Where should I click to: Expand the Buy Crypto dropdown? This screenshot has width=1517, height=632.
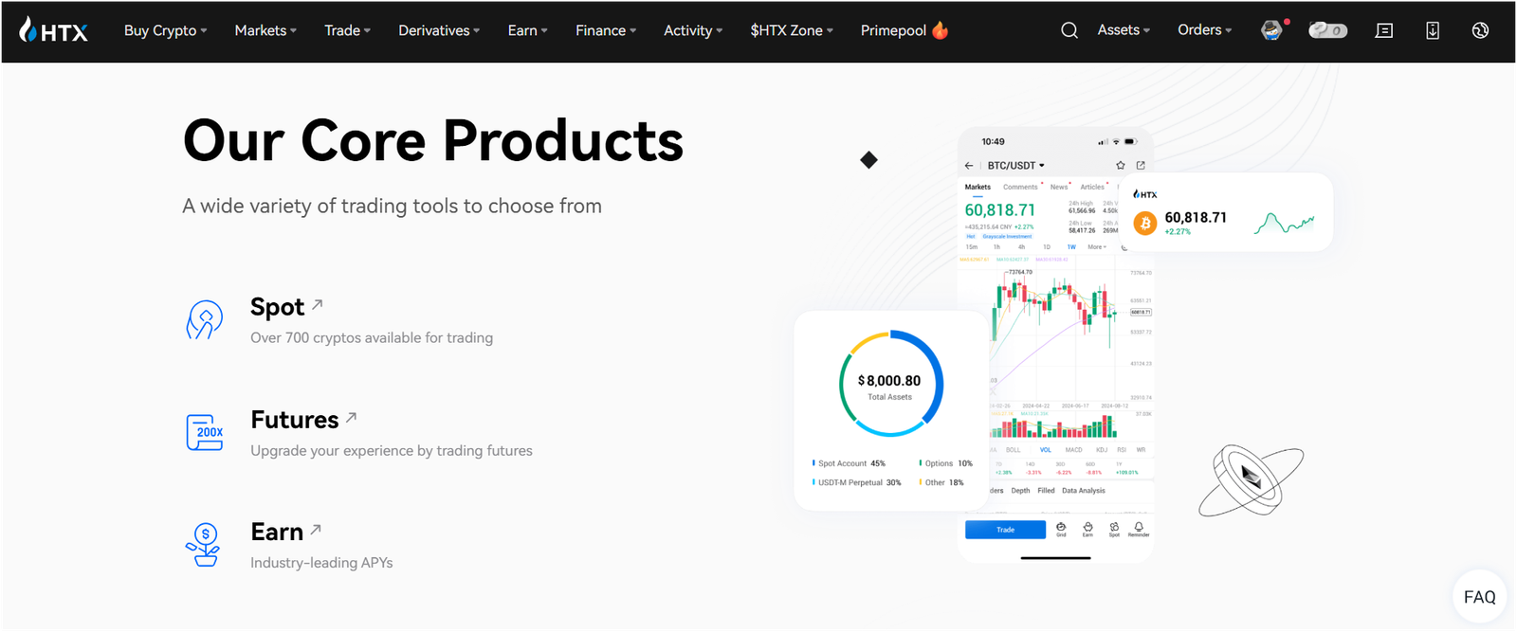[166, 30]
